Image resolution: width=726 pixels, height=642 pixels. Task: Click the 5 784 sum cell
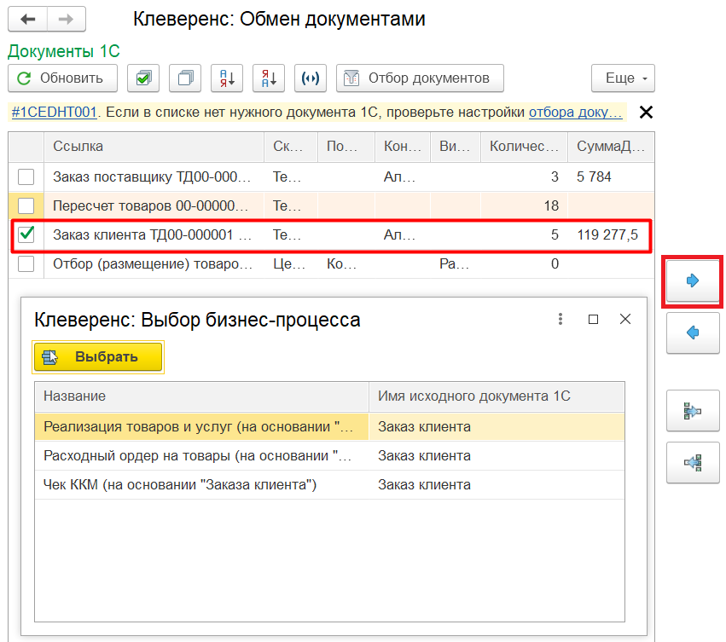594,176
